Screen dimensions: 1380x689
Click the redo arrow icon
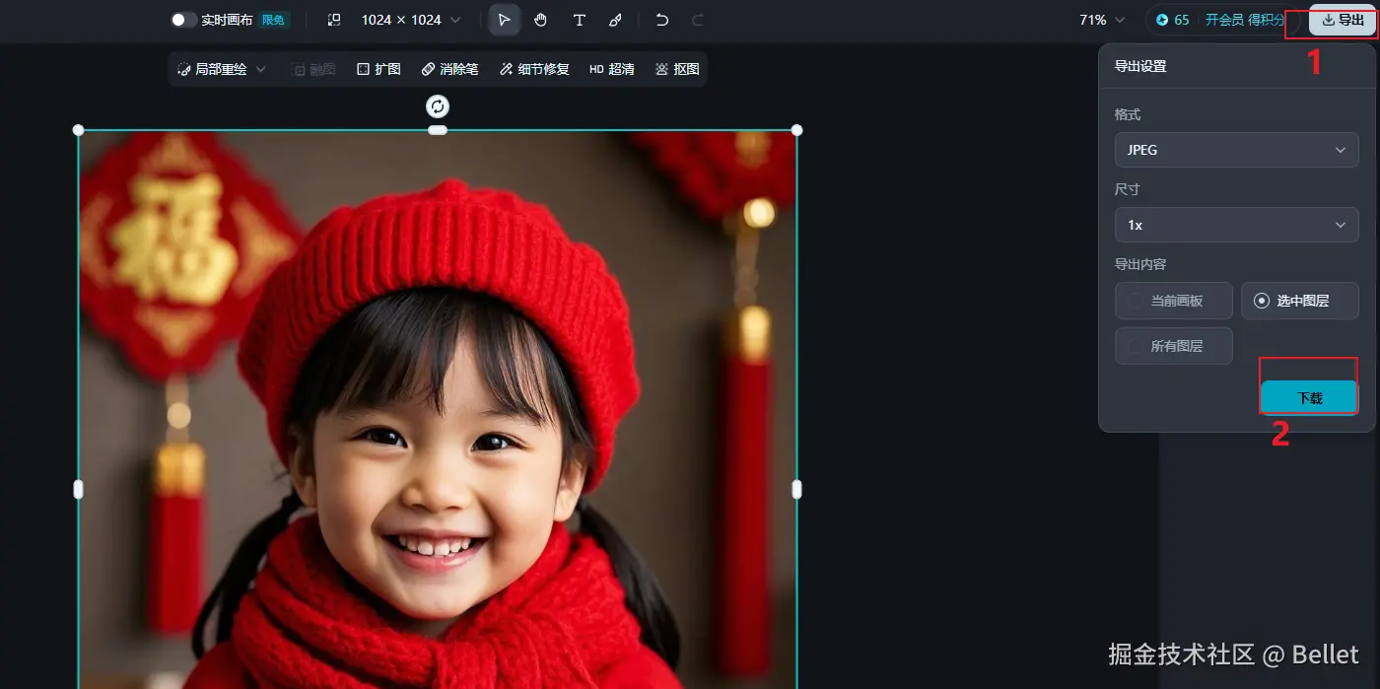(x=698, y=20)
